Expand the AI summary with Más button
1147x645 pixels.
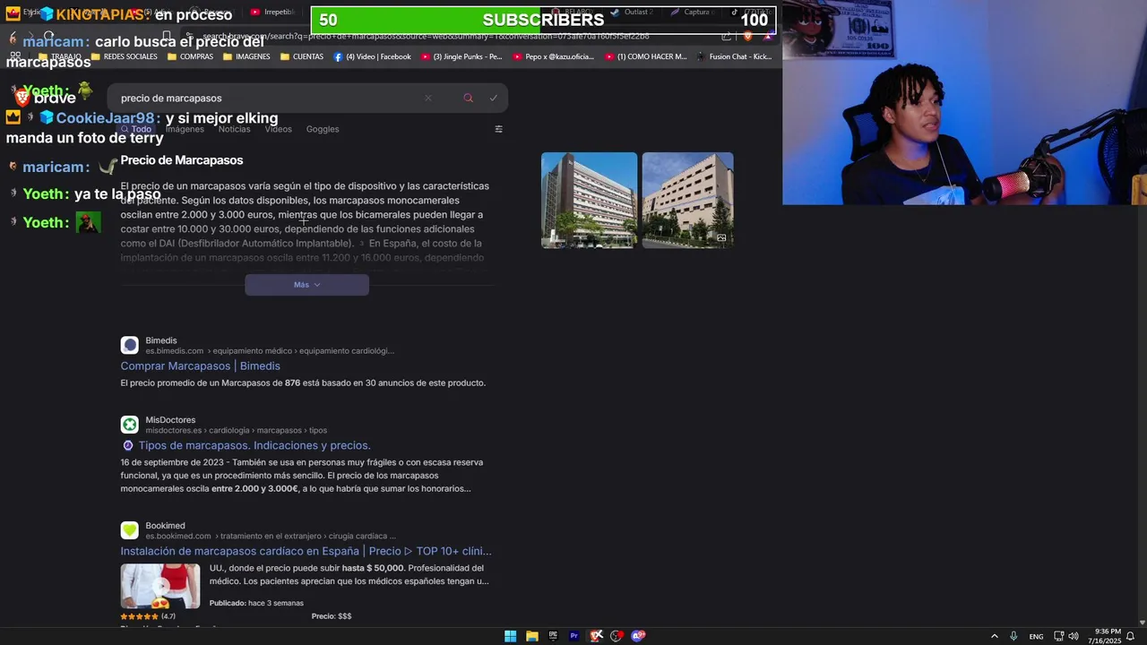click(306, 285)
